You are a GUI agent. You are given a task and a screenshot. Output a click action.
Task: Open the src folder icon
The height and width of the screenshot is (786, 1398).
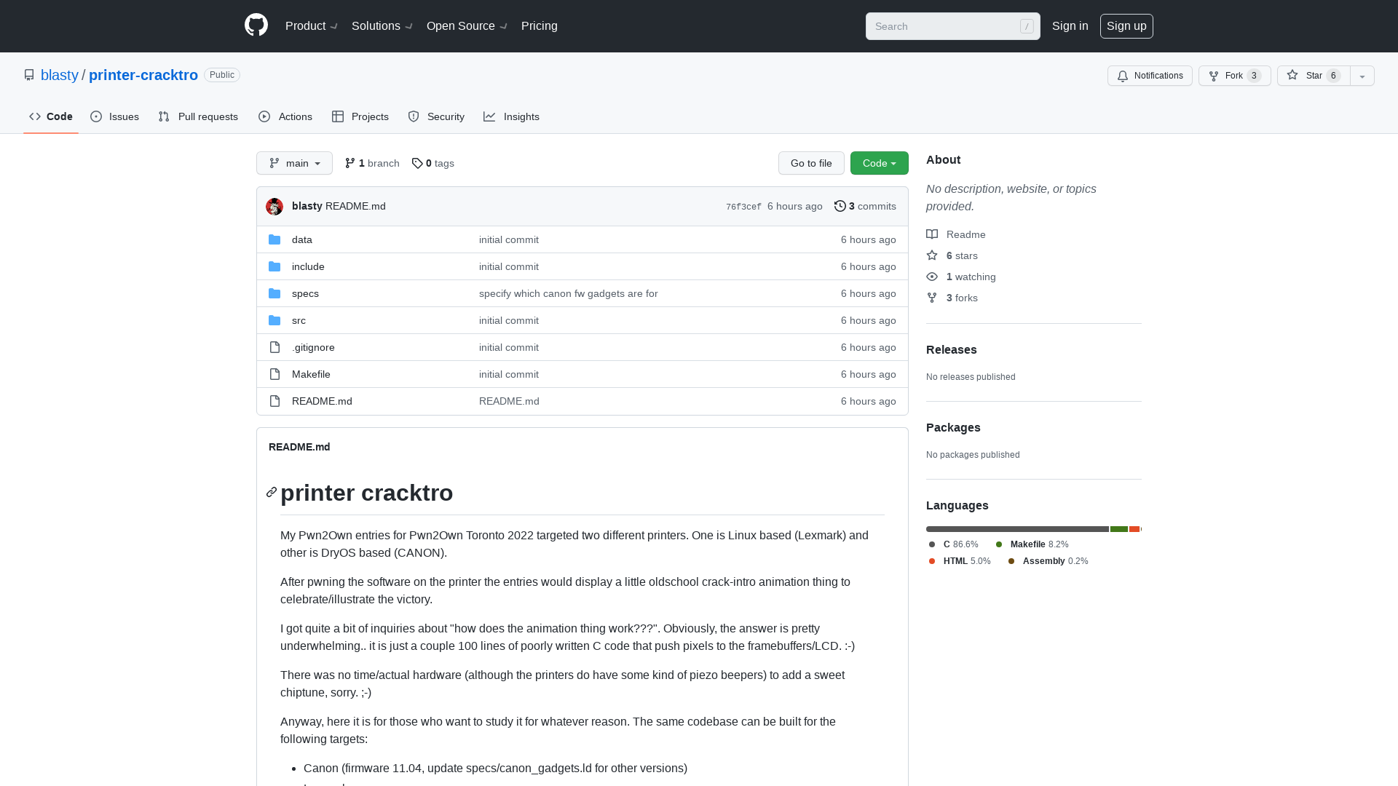(275, 320)
